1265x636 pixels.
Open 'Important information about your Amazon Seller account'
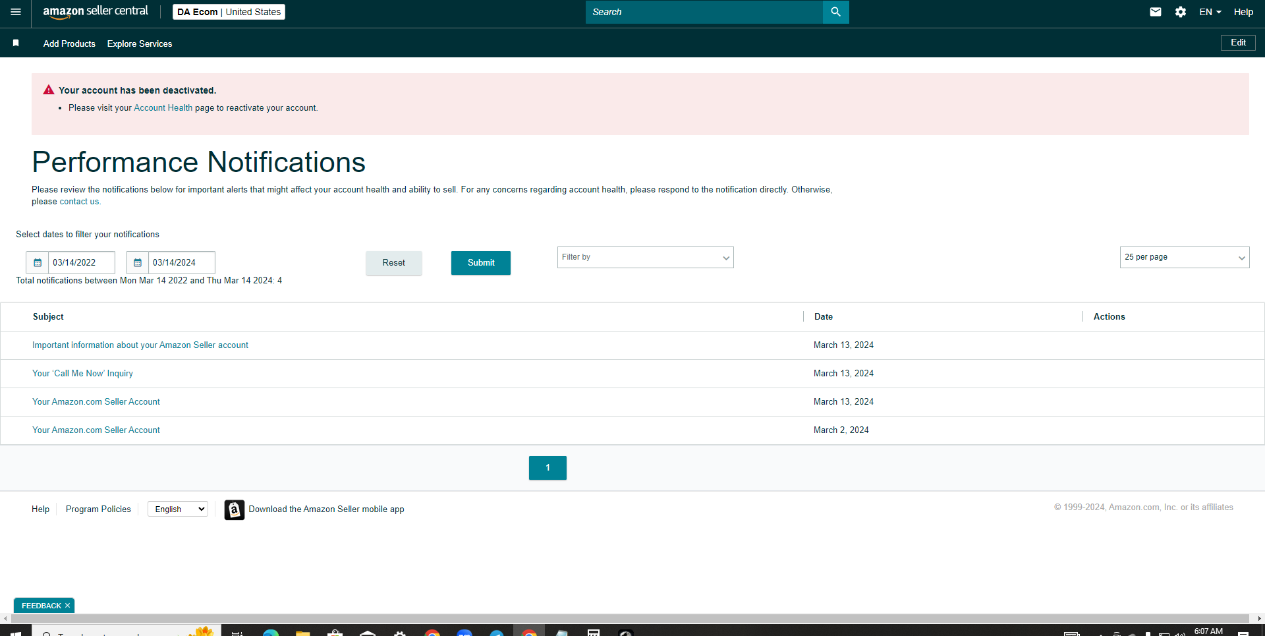[x=140, y=345]
